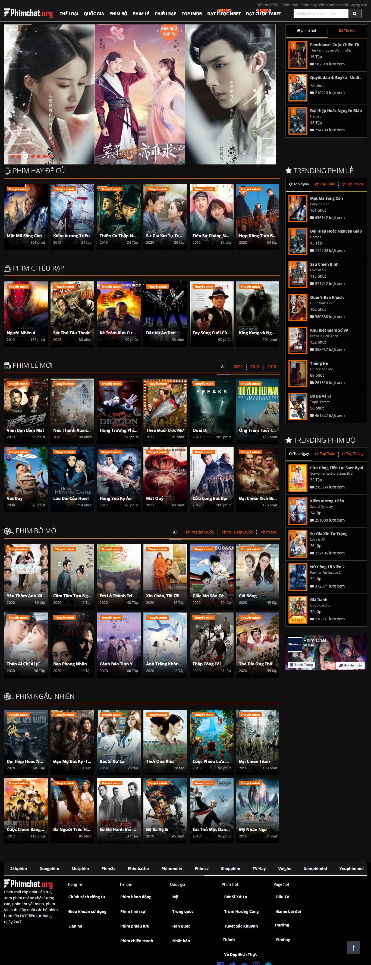Click the scroll-to-top arrow button
Image resolution: width=371 pixels, height=965 pixels.
point(353,947)
